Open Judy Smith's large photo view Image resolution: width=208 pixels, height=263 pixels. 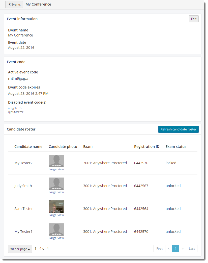[x=56, y=192]
